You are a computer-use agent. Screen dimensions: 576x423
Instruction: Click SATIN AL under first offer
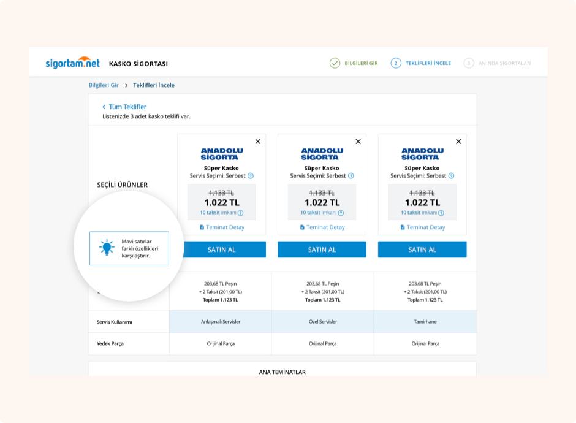point(221,250)
